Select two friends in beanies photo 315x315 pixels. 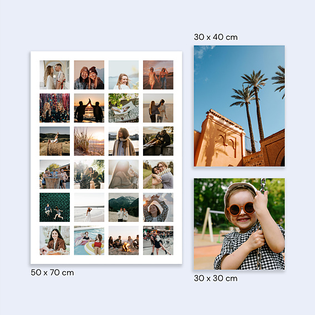pos(89,75)
